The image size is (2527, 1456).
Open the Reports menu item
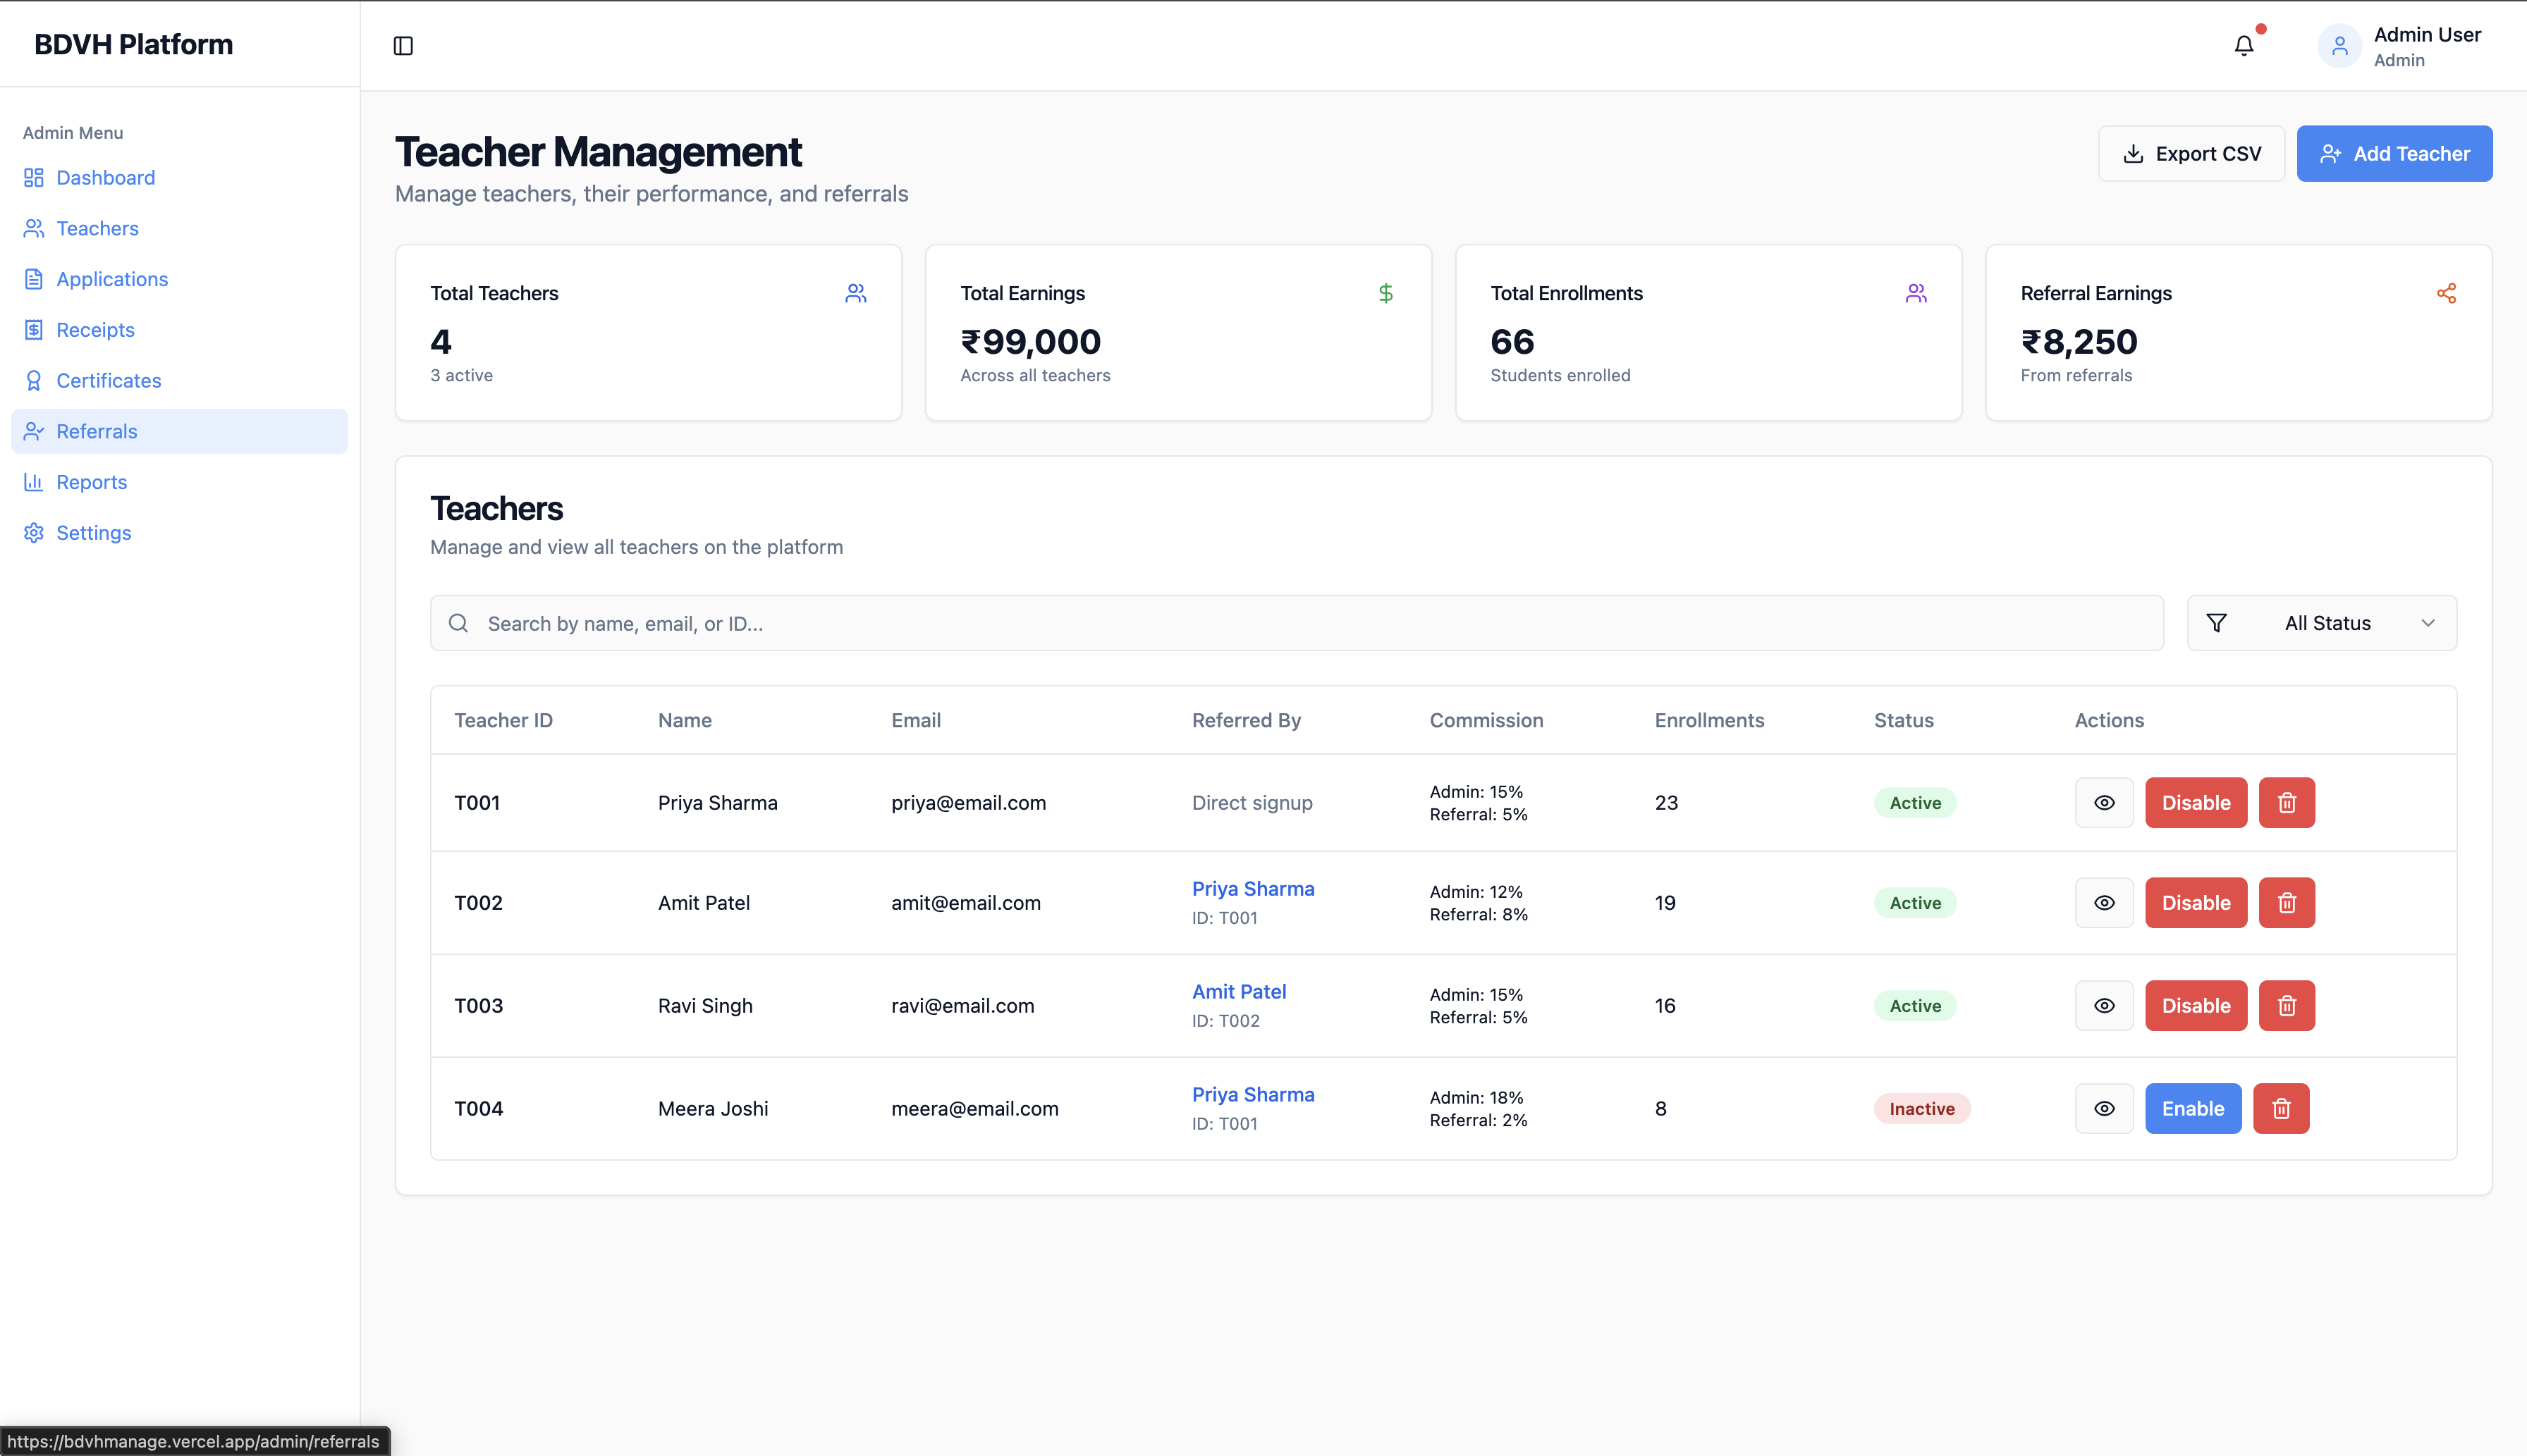coord(91,482)
